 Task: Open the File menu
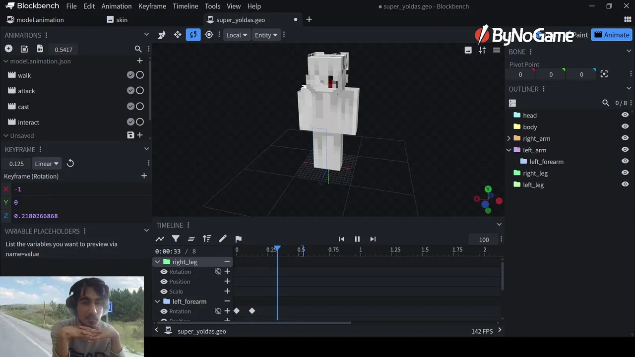[71, 6]
